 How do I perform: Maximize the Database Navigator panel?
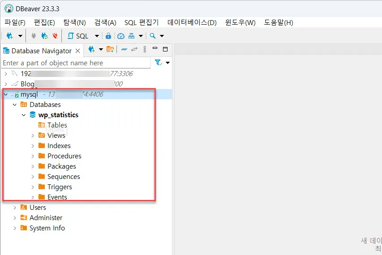tap(165, 49)
